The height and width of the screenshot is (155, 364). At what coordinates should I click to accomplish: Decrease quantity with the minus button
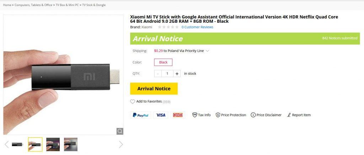(x=158, y=74)
